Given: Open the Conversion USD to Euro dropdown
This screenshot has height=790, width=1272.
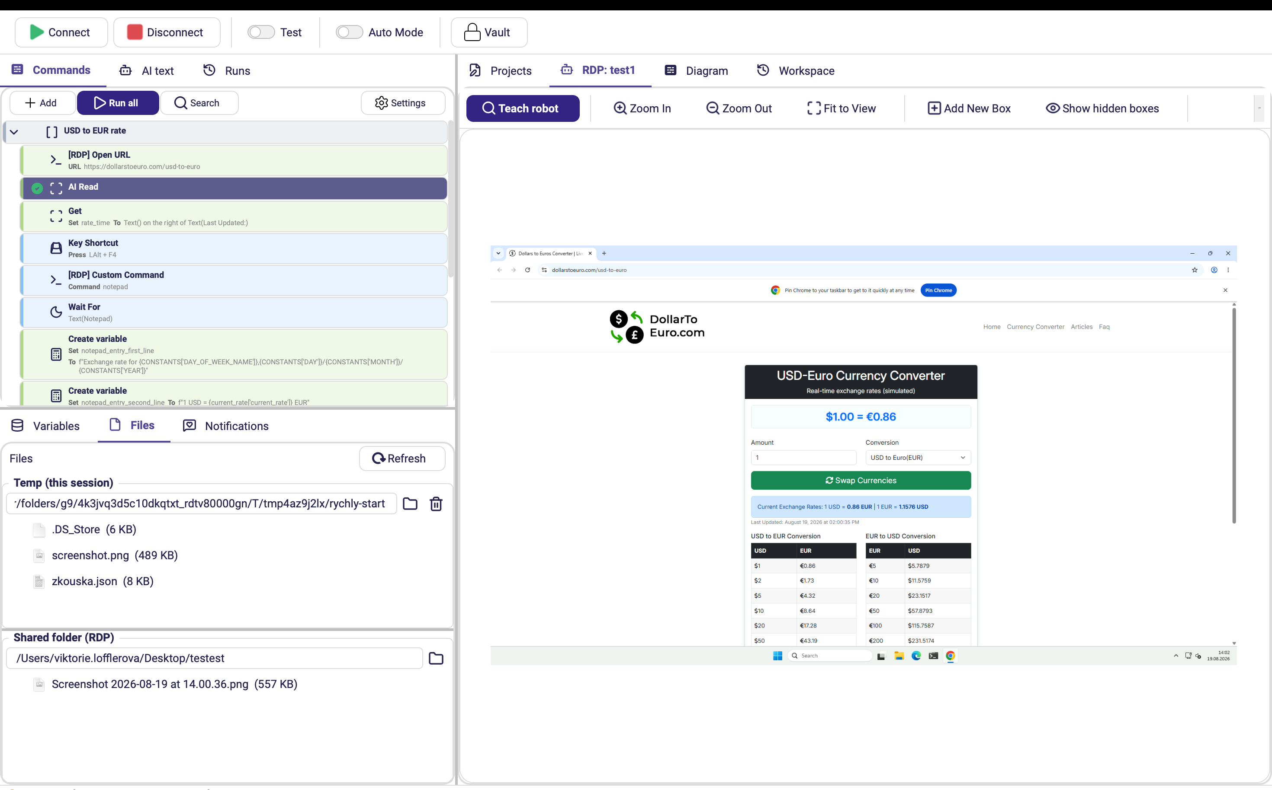Looking at the screenshot, I should coord(918,458).
